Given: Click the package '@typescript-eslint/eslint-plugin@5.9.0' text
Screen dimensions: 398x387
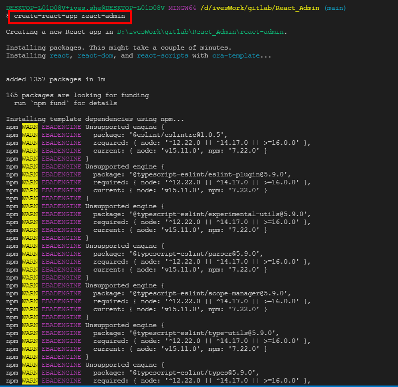Looking at the screenshot, I should point(210,174).
